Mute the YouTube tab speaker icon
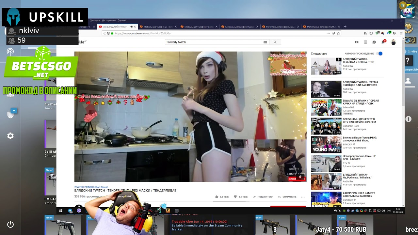 131,27
